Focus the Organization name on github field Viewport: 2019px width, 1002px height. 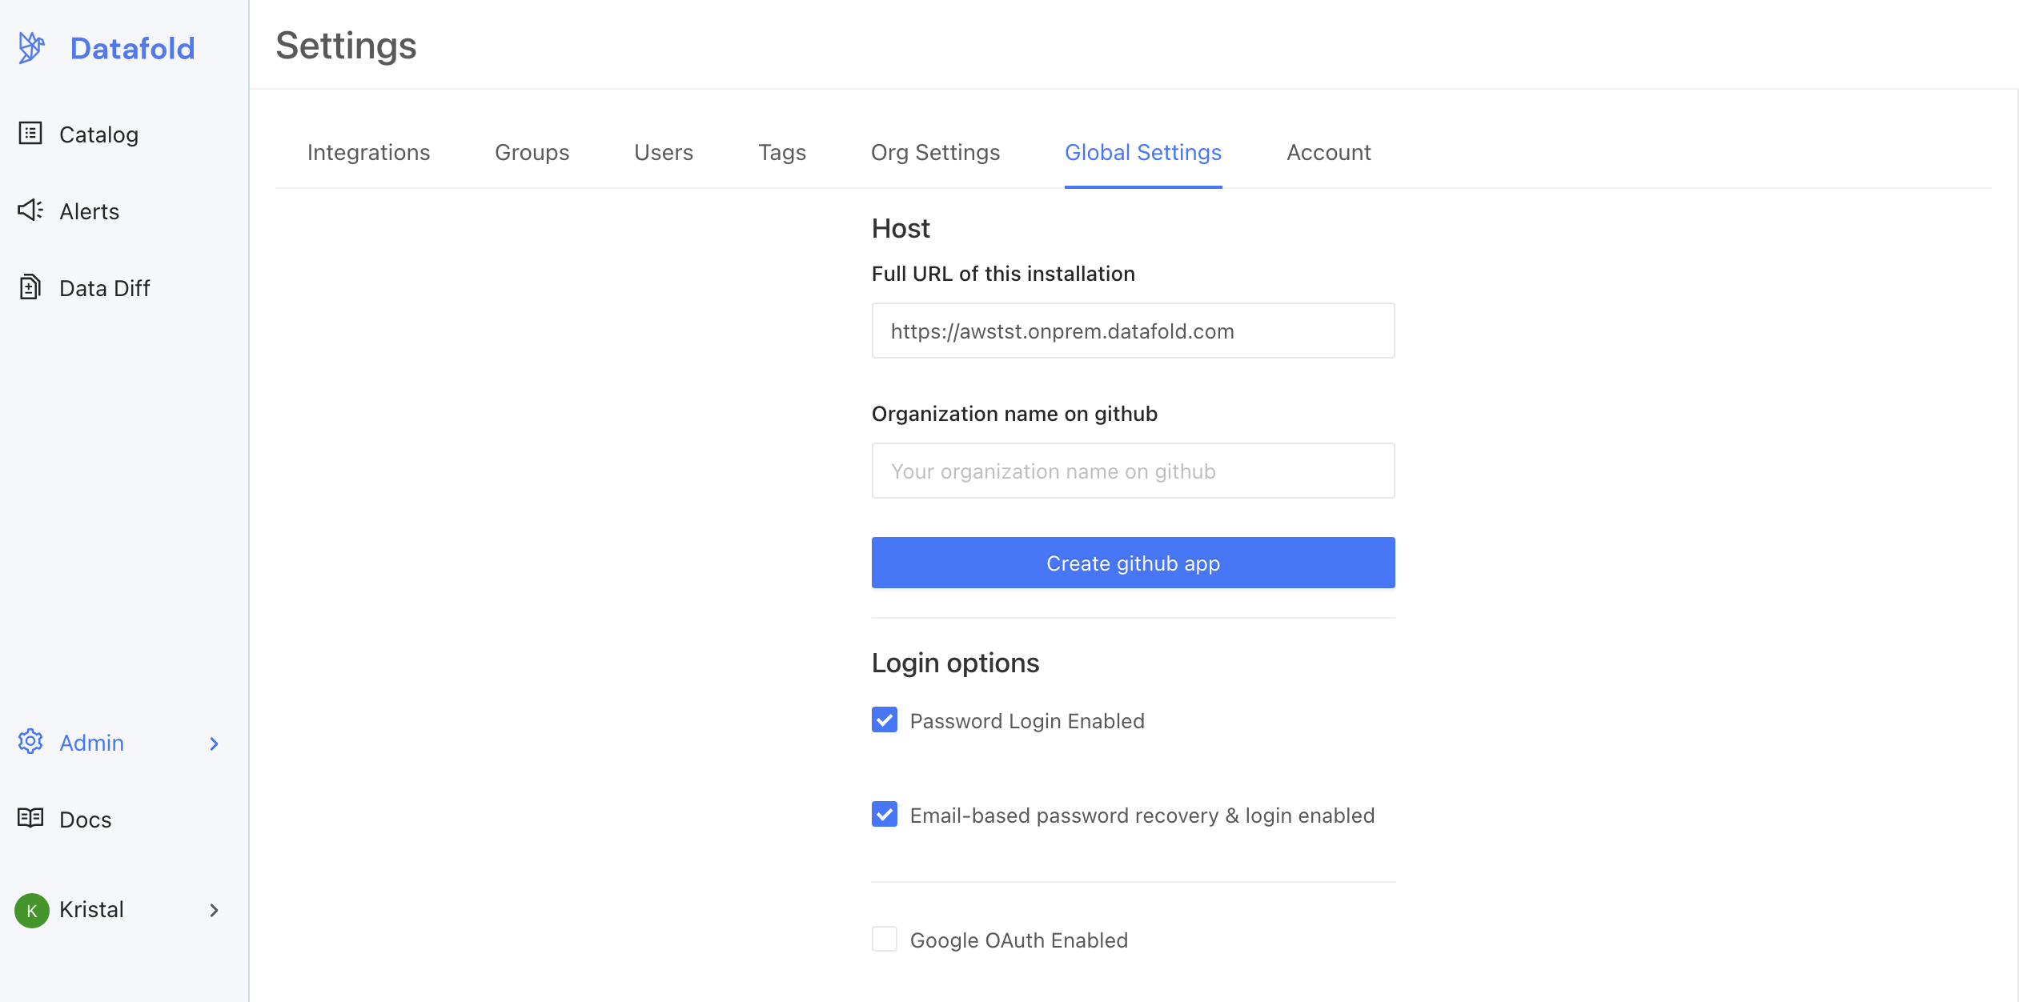pyautogui.click(x=1134, y=471)
